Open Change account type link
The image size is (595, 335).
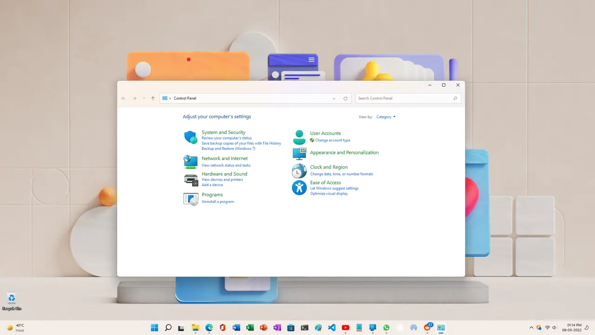pyautogui.click(x=332, y=141)
